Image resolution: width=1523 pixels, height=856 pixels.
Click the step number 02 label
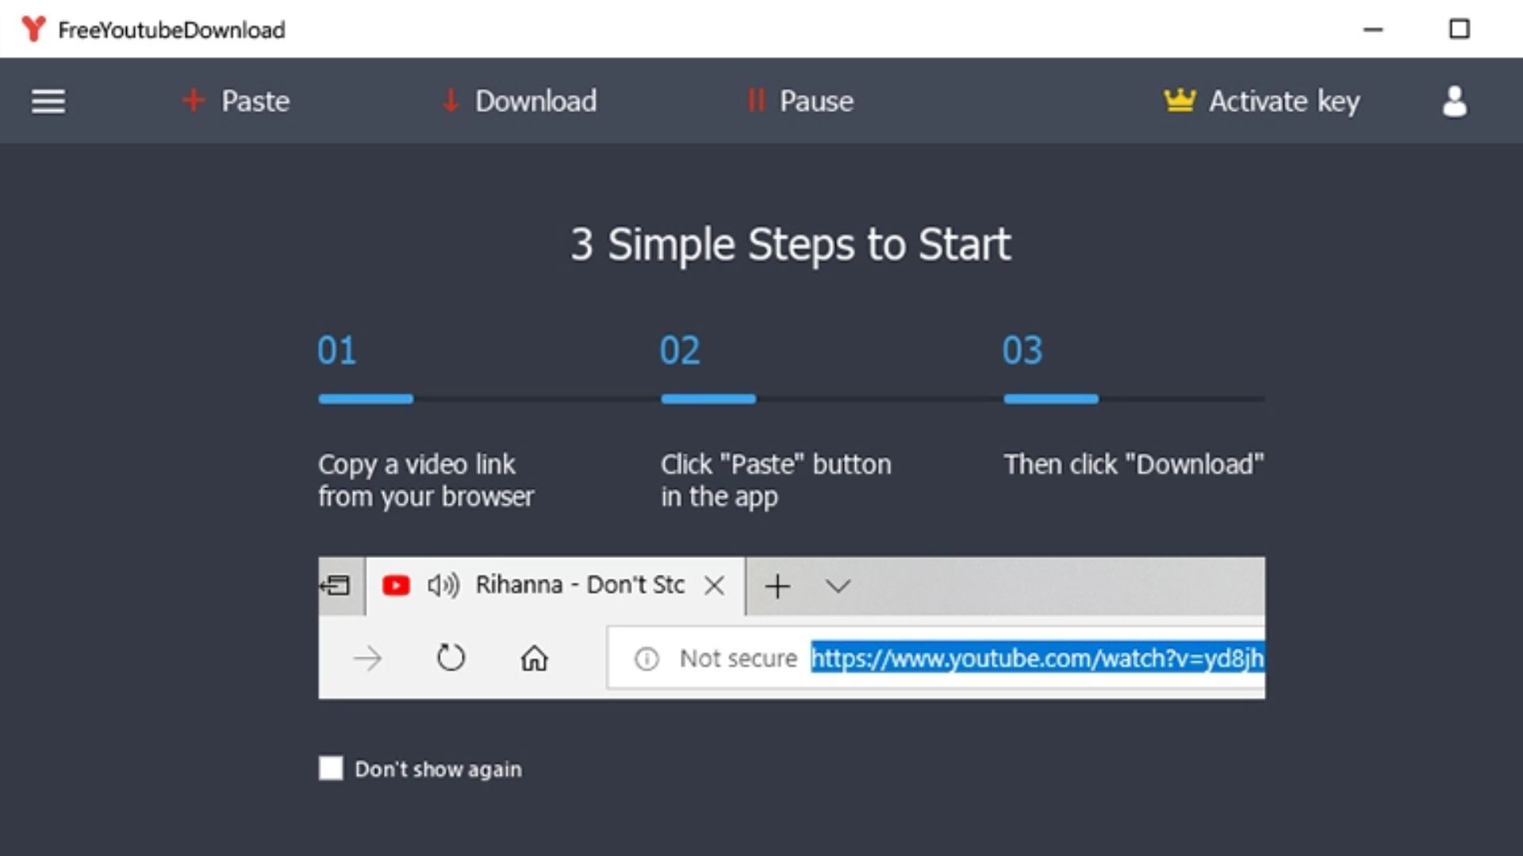pyautogui.click(x=680, y=350)
